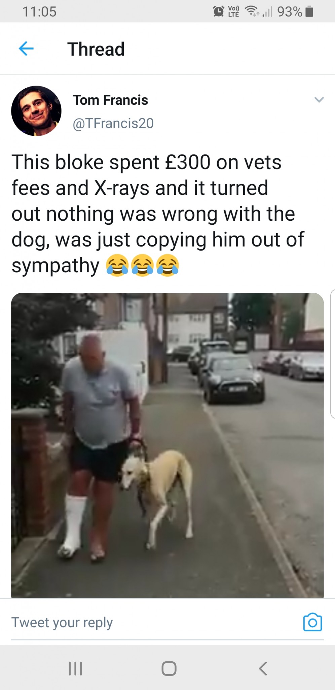This screenshot has height=690, width=335.
Task: Tap the Android recent apps button
Action: 75,668
